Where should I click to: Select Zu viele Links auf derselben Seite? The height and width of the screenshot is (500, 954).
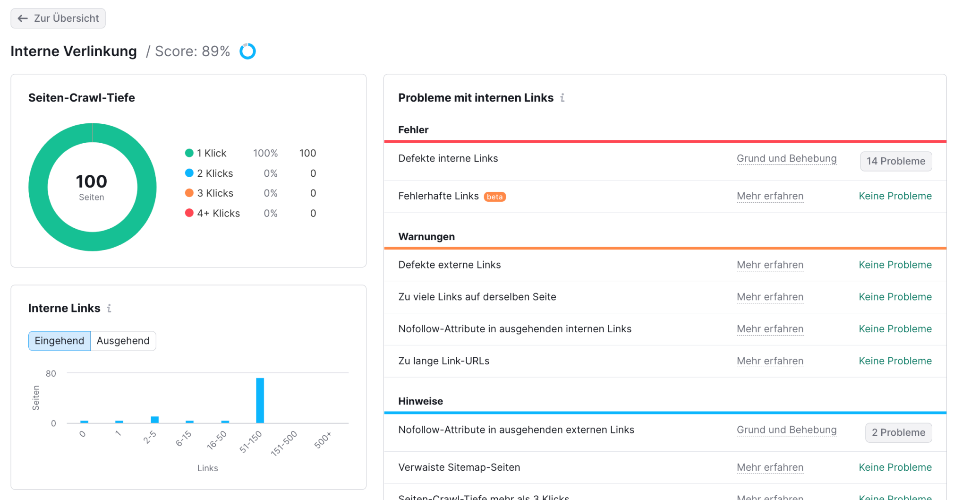[477, 297]
